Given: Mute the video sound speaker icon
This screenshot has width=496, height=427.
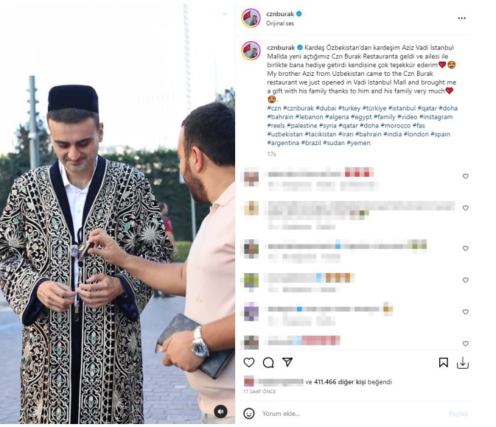Looking at the screenshot, I should coord(220,412).
